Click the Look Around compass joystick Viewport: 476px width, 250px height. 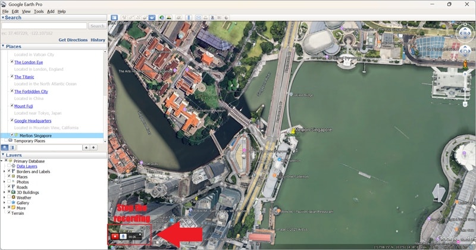[465, 33]
